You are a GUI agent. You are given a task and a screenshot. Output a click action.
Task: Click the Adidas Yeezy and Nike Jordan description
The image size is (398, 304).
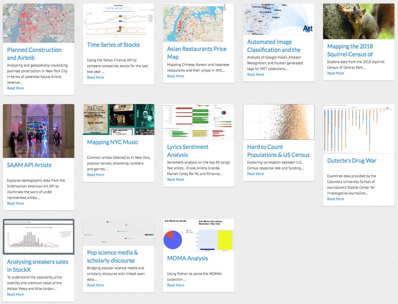pyautogui.click(x=34, y=283)
